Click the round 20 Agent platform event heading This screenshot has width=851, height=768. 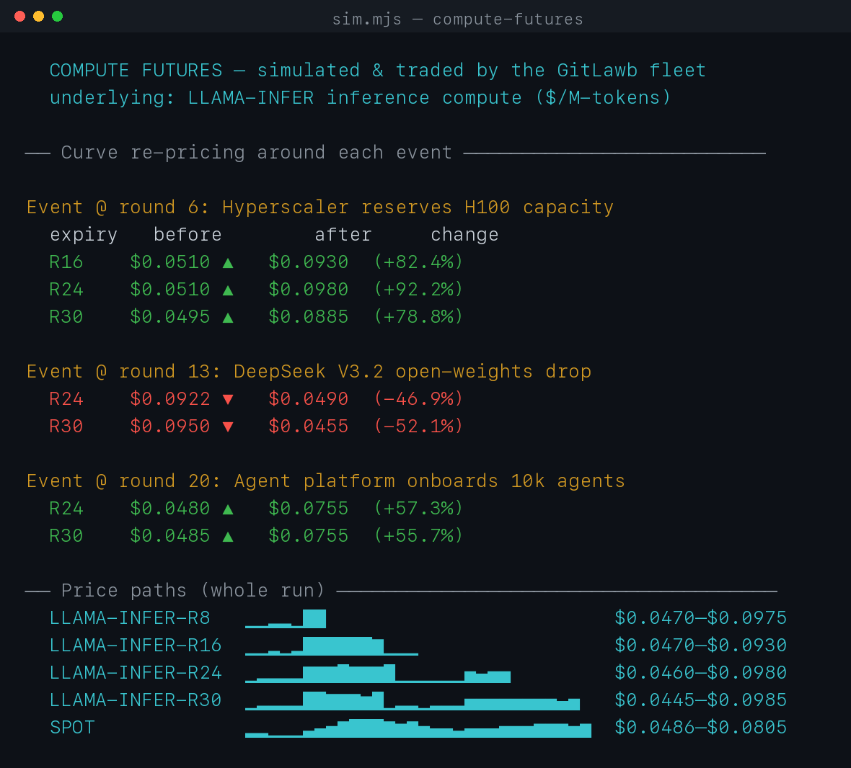click(326, 481)
